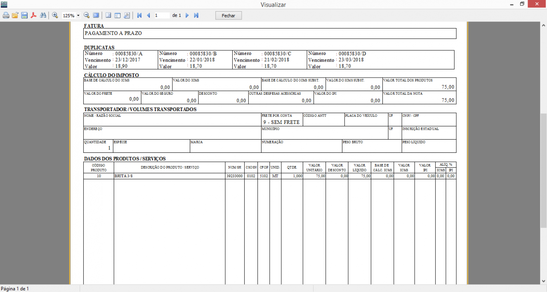The width and height of the screenshot is (547, 292).
Task: Go to the next page
Action: (187, 15)
